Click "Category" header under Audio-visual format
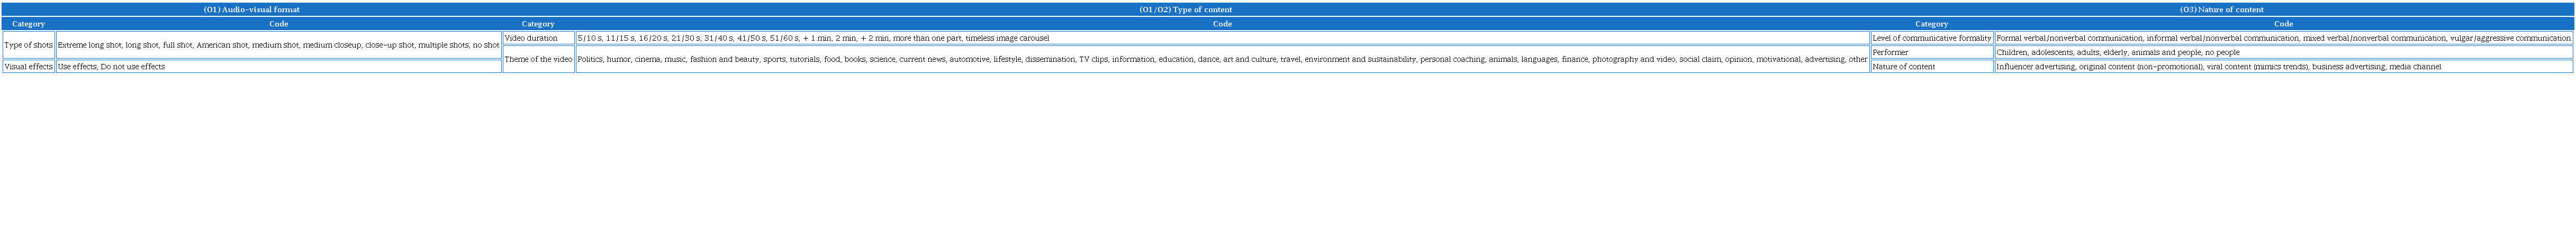 [x=28, y=24]
